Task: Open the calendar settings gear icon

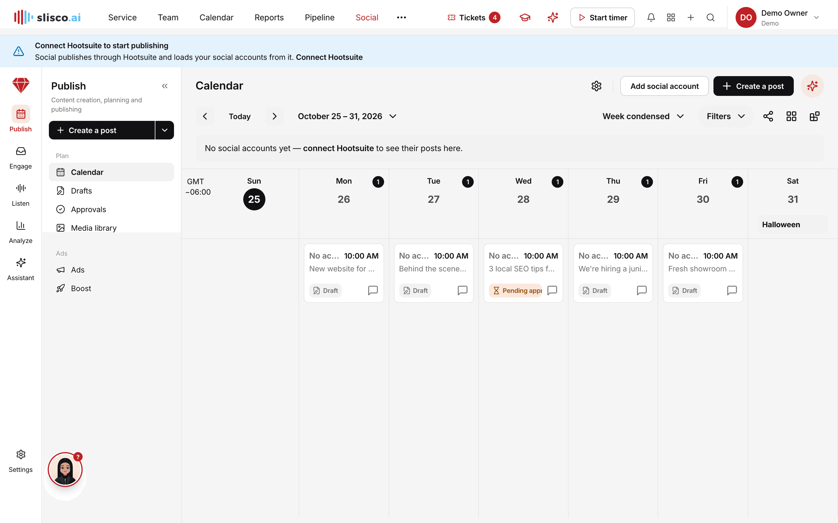Action: (596, 86)
